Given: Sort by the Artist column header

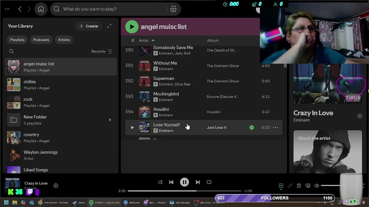Looking at the screenshot, I should click(144, 41).
